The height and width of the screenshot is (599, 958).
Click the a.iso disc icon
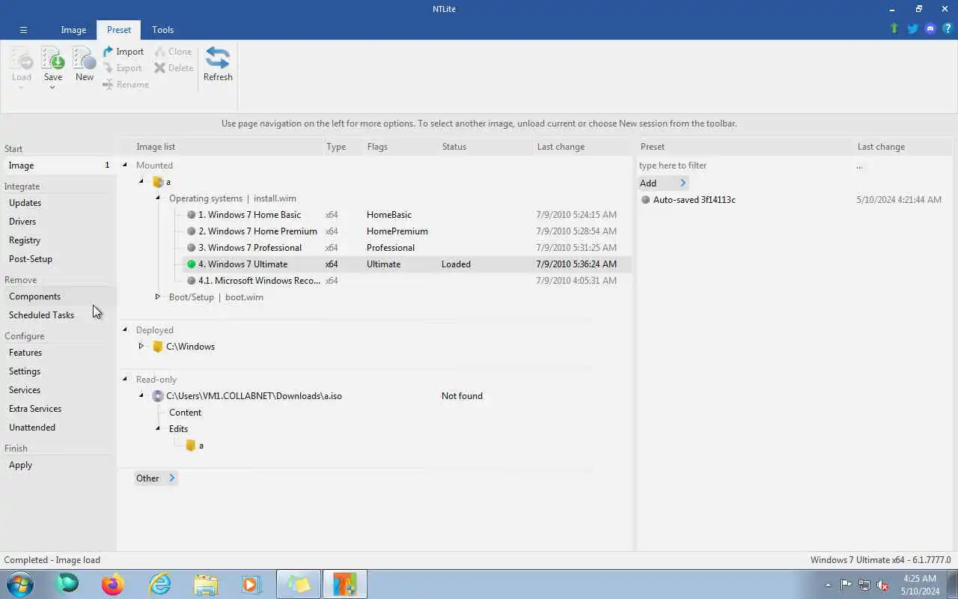coord(157,396)
